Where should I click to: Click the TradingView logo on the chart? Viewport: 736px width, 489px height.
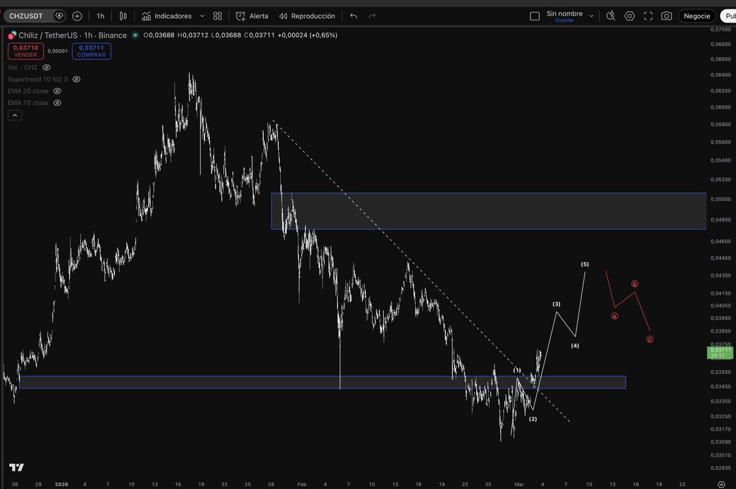(x=17, y=468)
